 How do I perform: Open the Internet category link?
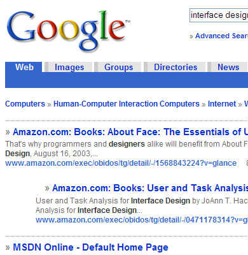[x=222, y=104]
